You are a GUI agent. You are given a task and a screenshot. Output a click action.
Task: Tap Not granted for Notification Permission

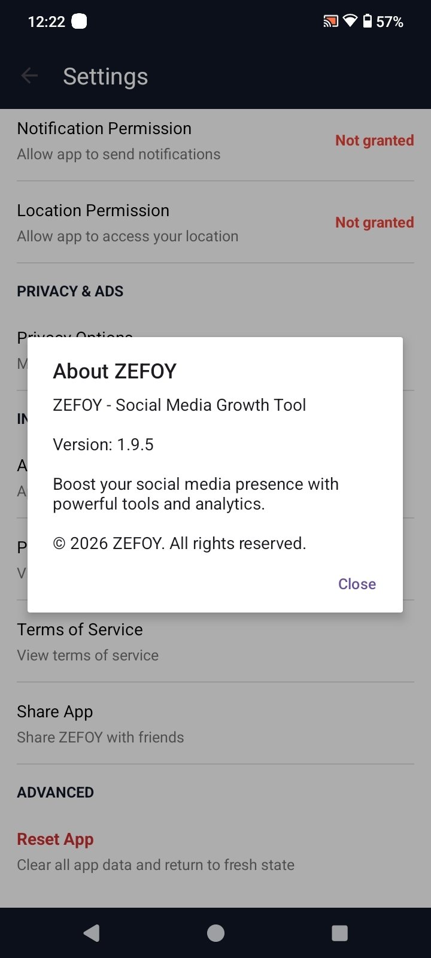tap(374, 141)
